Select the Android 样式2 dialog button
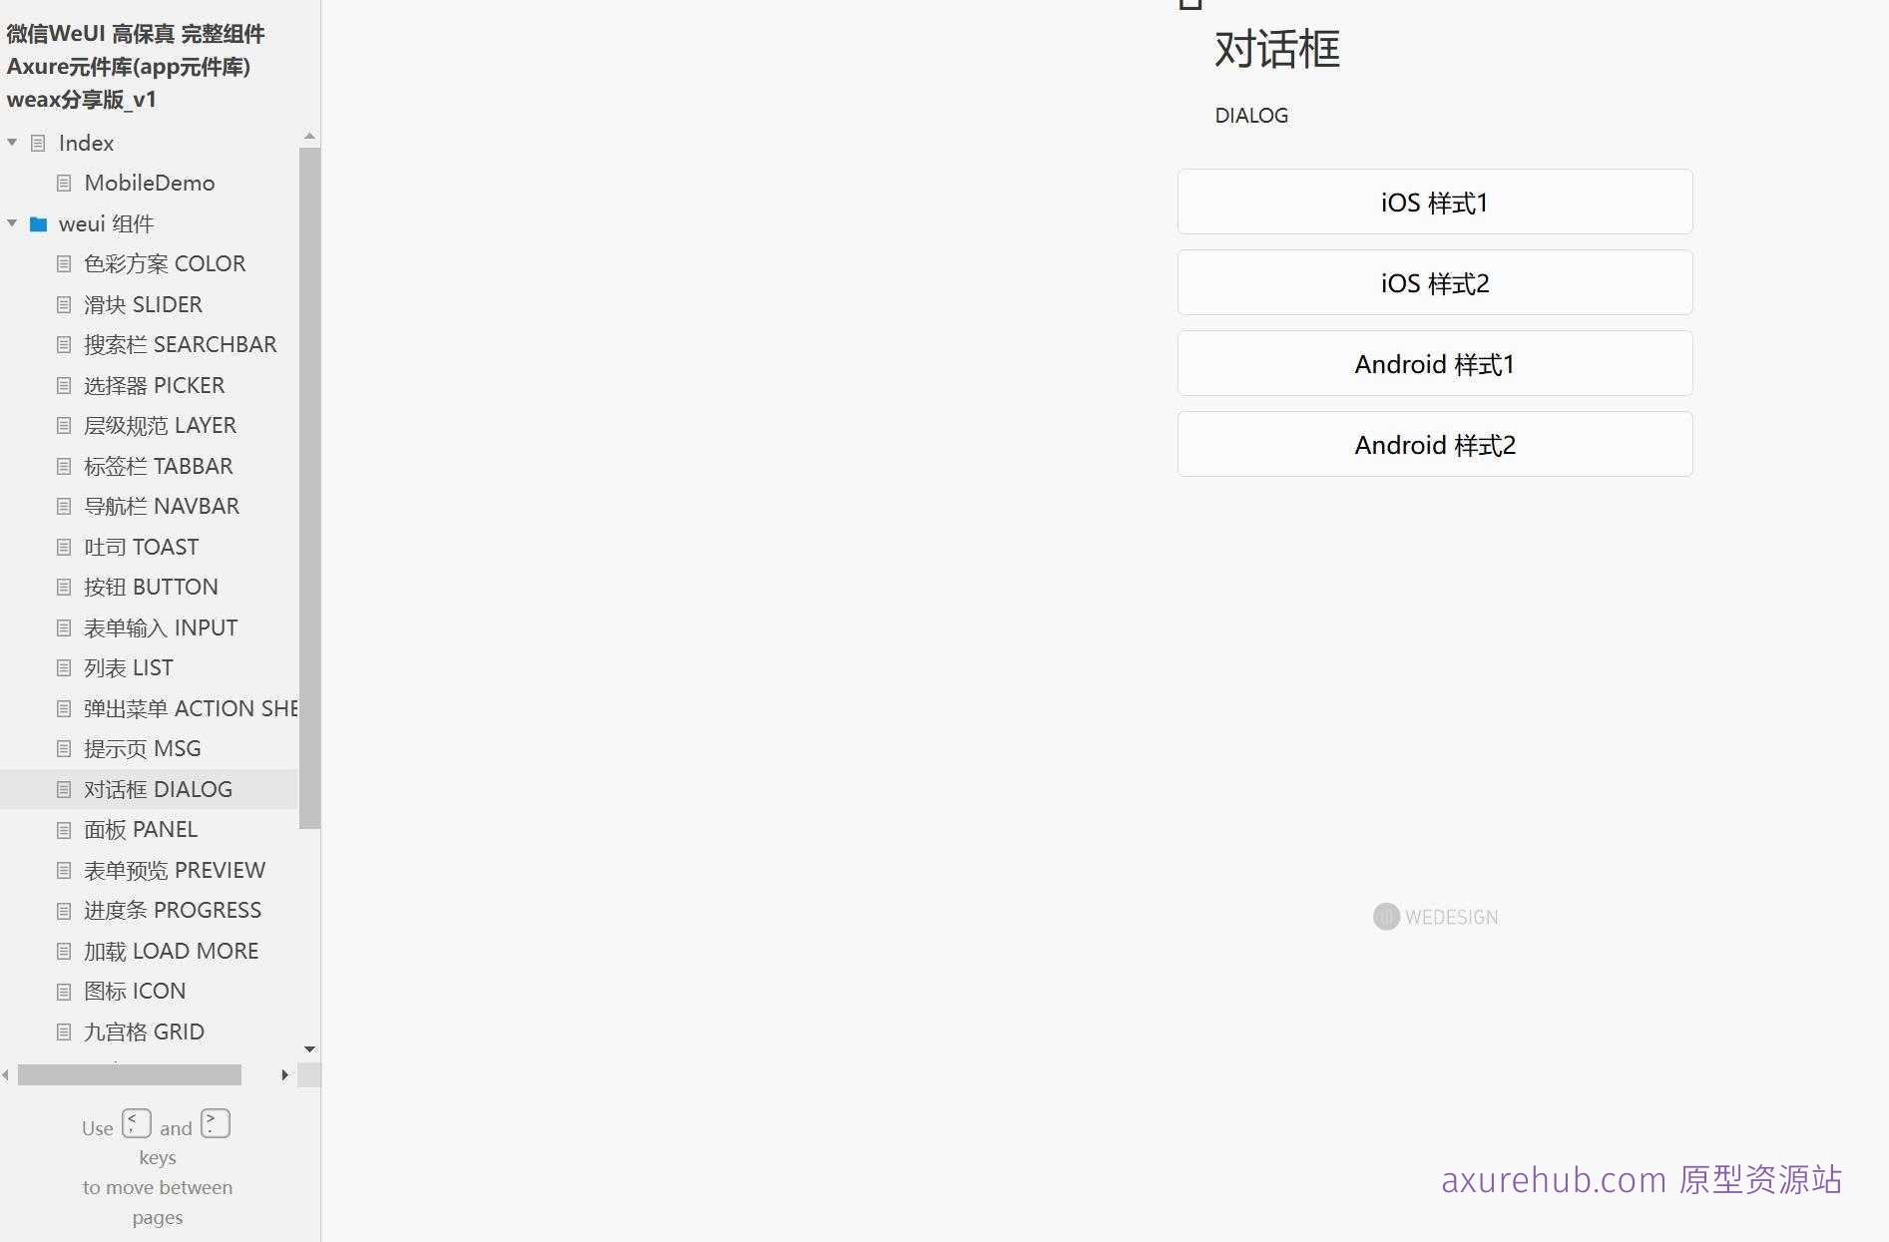The image size is (1889, 1242). click(1434, 445)
